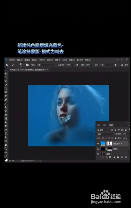Open the Image menu
Screen dimensions: 131x208
click(x=27, y=60)
